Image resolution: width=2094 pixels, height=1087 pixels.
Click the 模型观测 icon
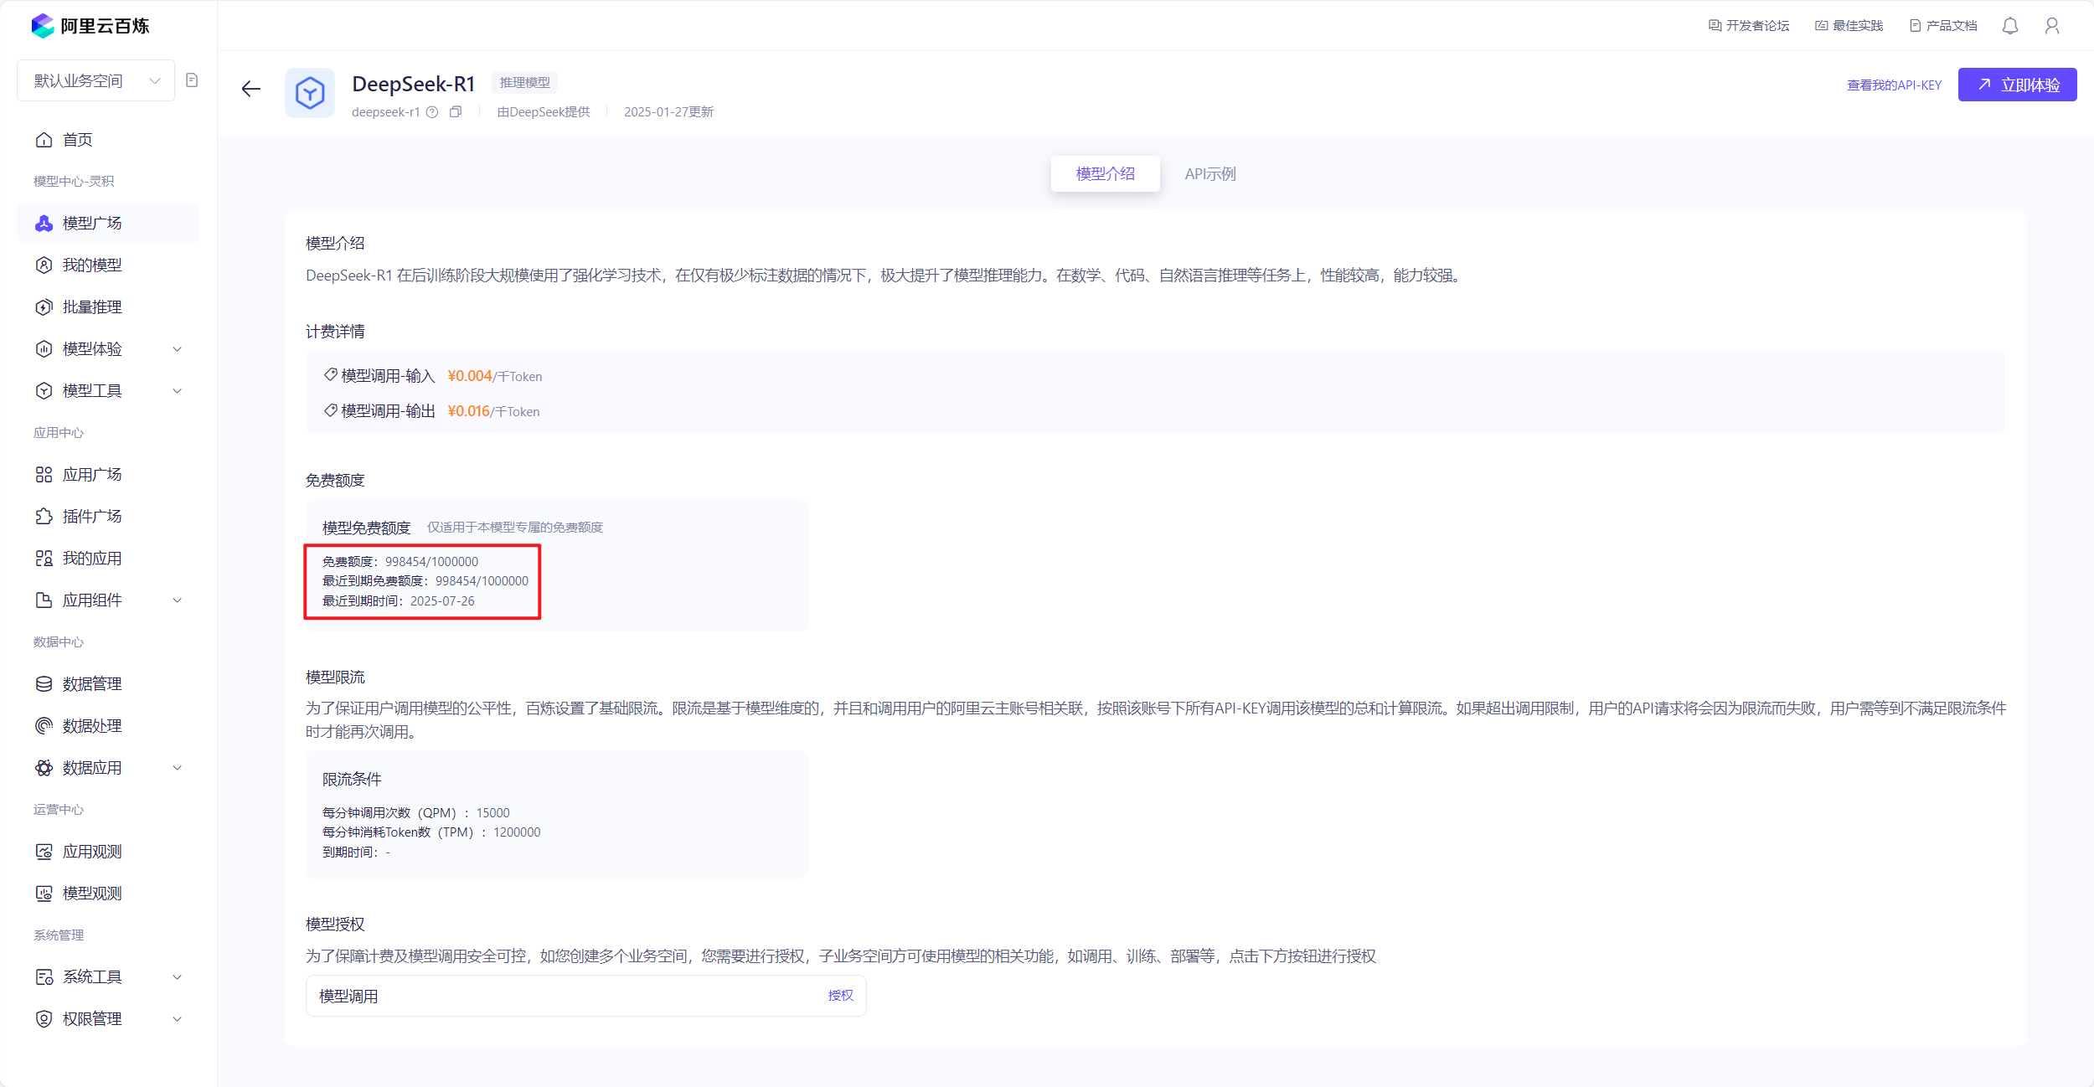(44, 894)
